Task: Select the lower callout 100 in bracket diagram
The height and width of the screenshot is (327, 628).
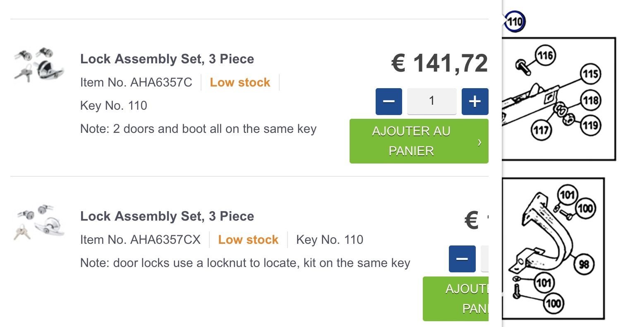Action: pos(553,304)
